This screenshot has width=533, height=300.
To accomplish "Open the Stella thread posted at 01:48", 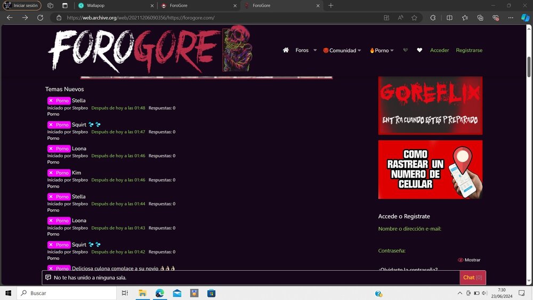I will [x=78, y=101].
